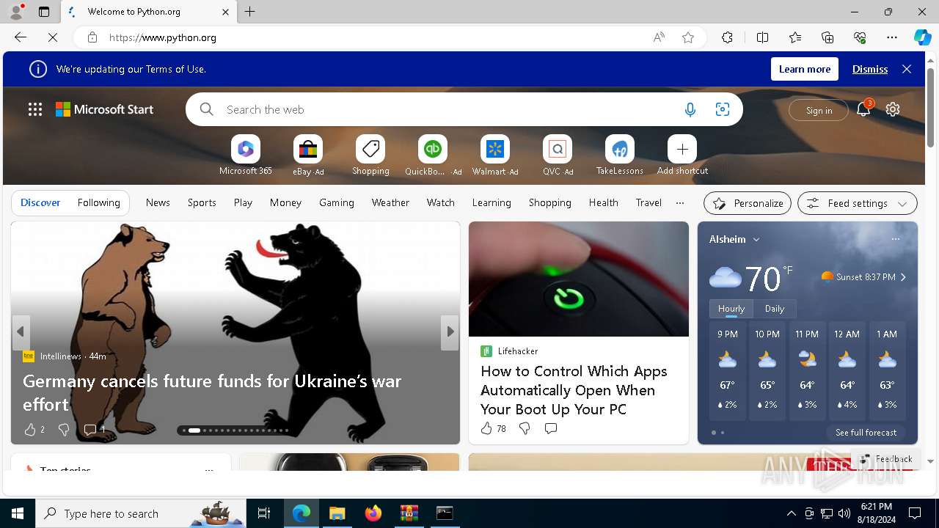Select the Discover feed tab
Image resolution: width=939 pixels, height=528 pixels.
tap(40, 202)
